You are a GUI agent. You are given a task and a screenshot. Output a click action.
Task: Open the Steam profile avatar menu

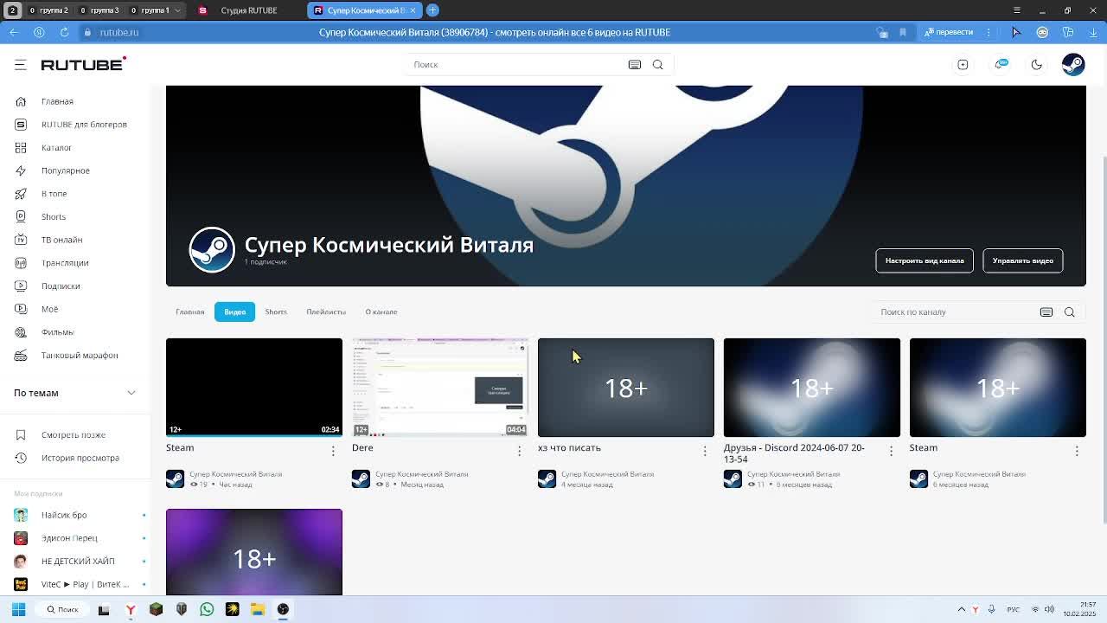point(1073,65)
